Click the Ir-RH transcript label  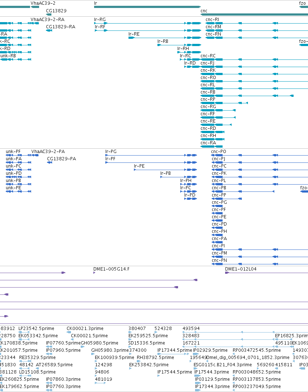pyautogui.click(x=183, y=49)
